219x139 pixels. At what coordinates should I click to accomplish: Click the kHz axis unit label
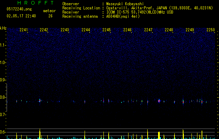pos(3,28)
